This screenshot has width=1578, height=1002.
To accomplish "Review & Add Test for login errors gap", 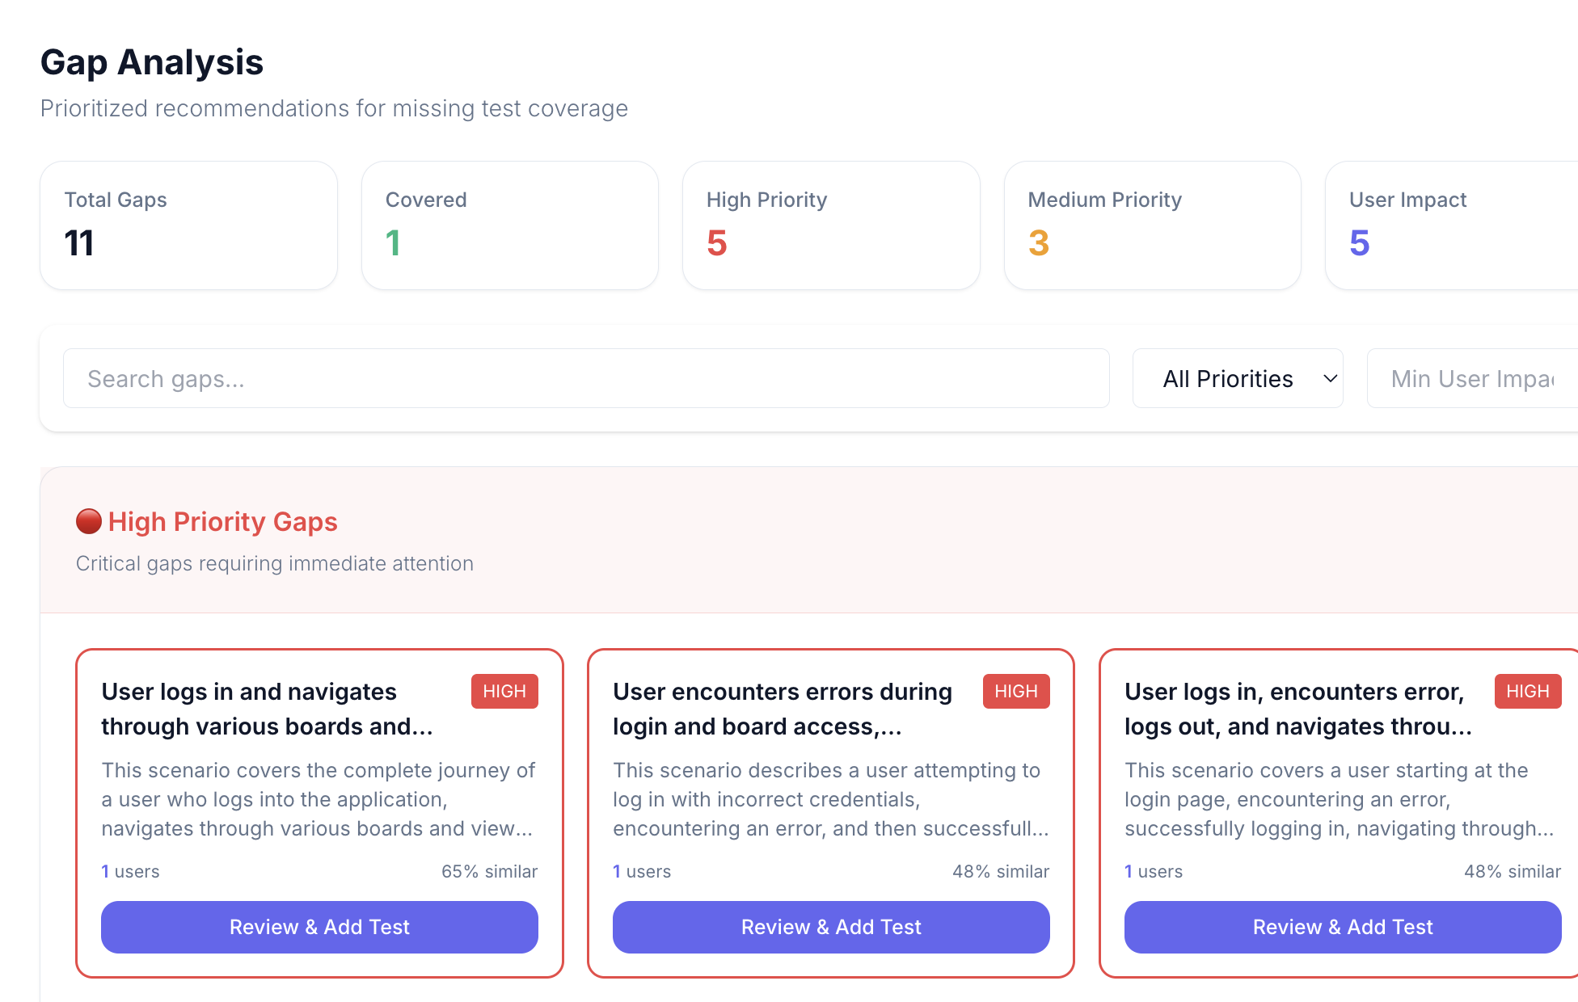I will point(831,927).
